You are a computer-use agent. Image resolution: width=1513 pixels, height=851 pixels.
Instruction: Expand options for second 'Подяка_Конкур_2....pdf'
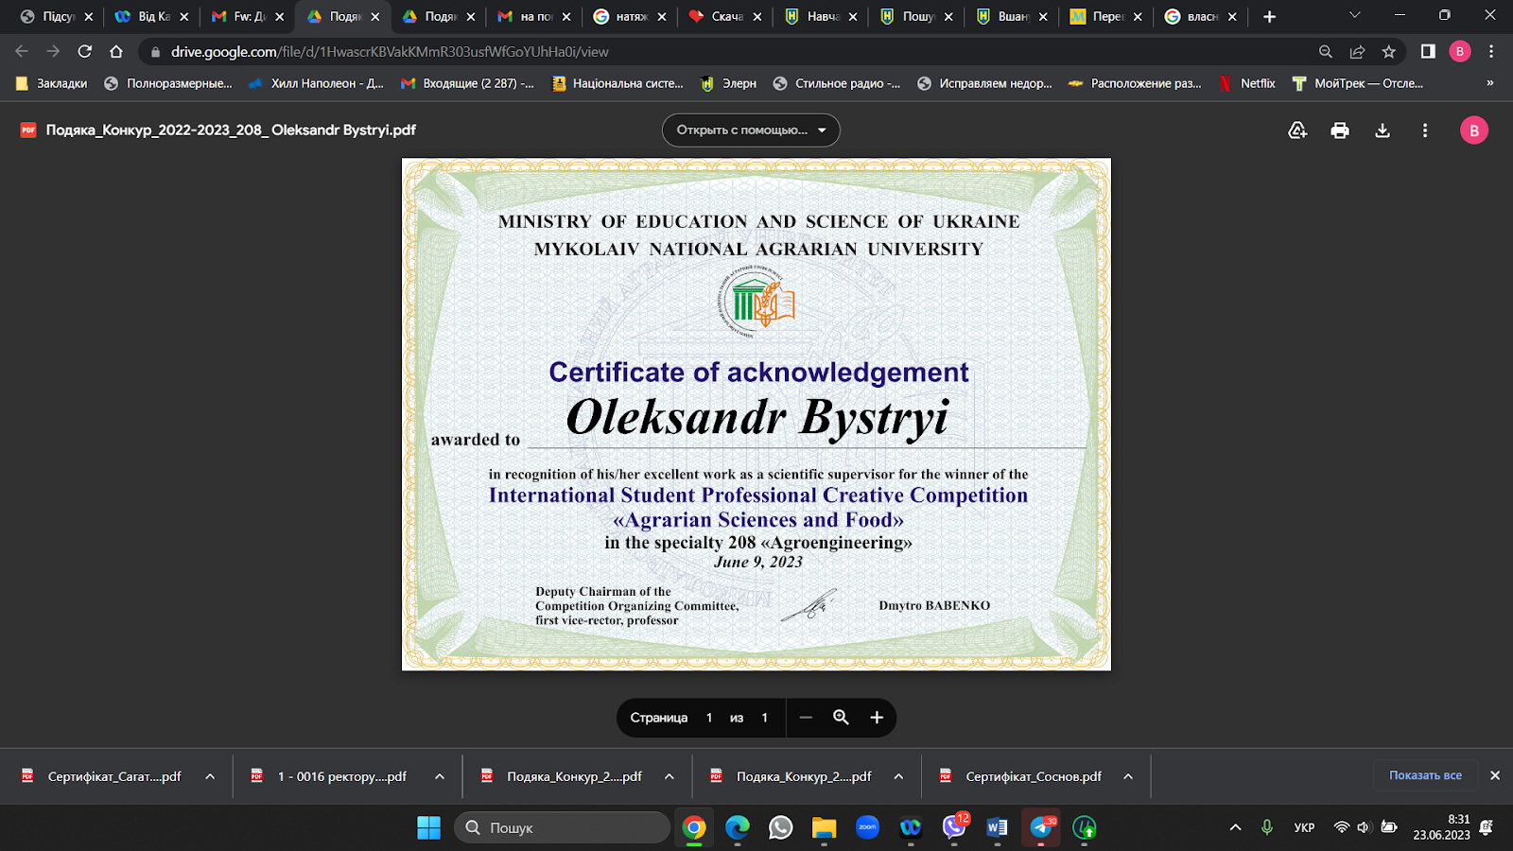898,776
